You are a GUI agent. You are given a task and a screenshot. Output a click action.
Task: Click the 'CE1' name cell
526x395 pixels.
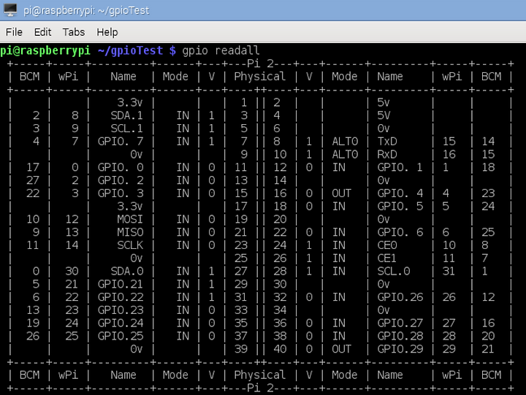[386, 258]
